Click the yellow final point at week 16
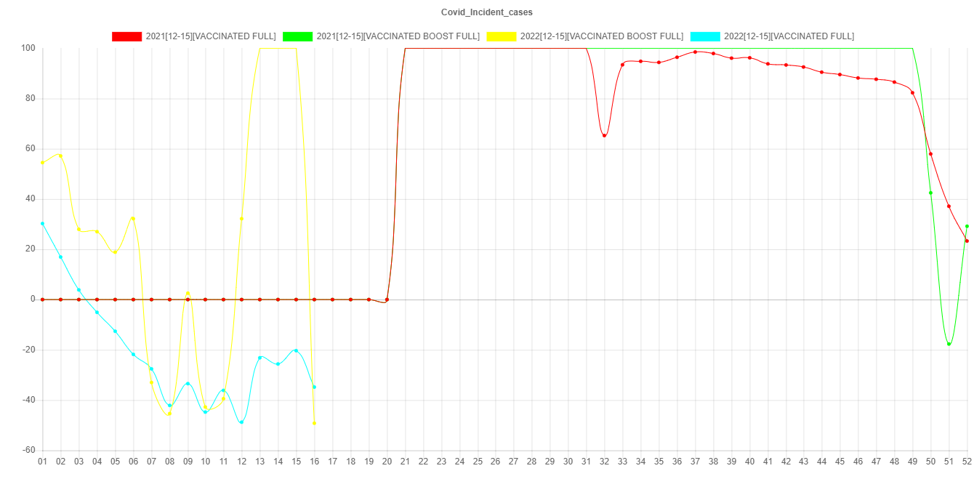Screen dimensions: 974x487 pos(314,423)
